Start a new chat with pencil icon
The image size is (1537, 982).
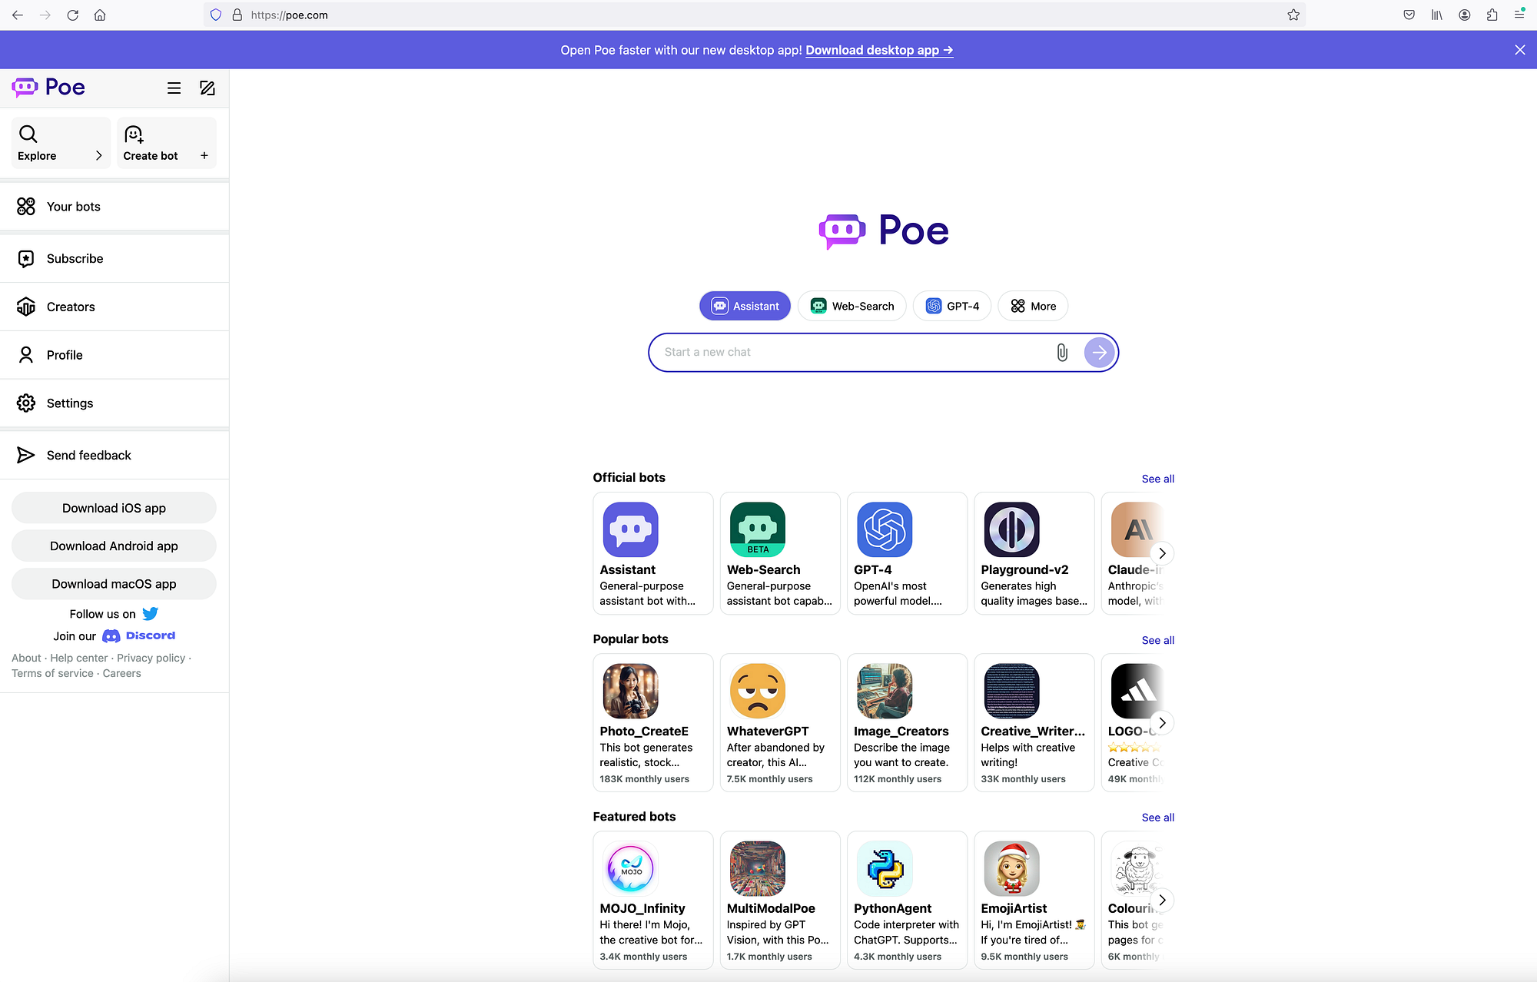[x=207, y=88]
